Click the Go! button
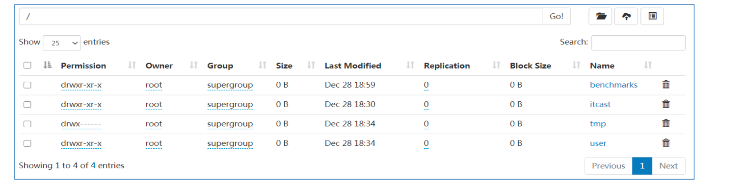Screen dimensions: 744x184 coord(557,16)
